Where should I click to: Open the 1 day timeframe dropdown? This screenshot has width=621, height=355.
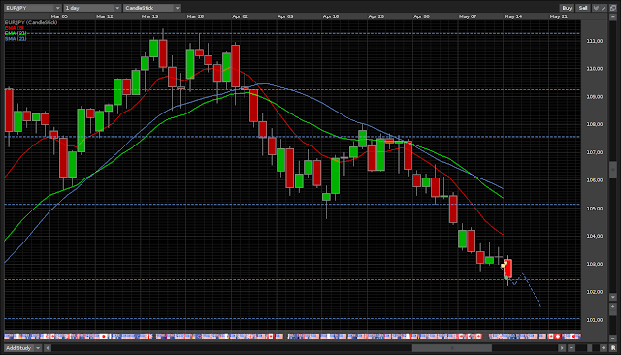point(92,8)
